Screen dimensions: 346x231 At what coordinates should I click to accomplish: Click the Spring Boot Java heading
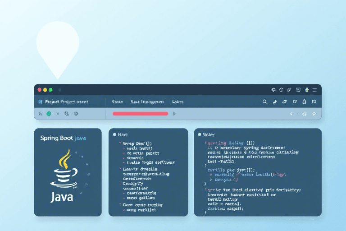63,138
